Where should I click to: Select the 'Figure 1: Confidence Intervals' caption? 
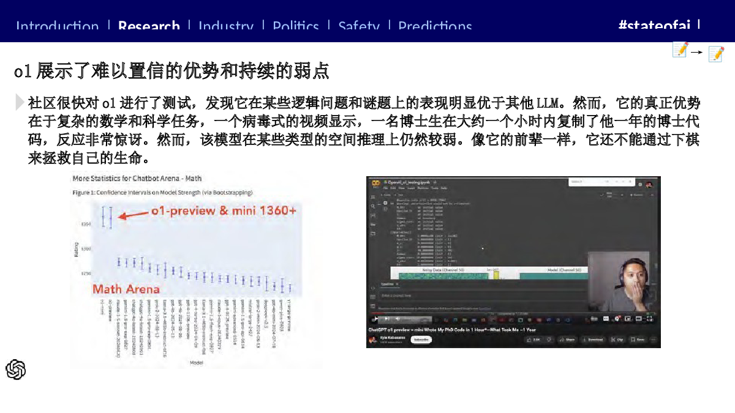(x=162, y=192)
